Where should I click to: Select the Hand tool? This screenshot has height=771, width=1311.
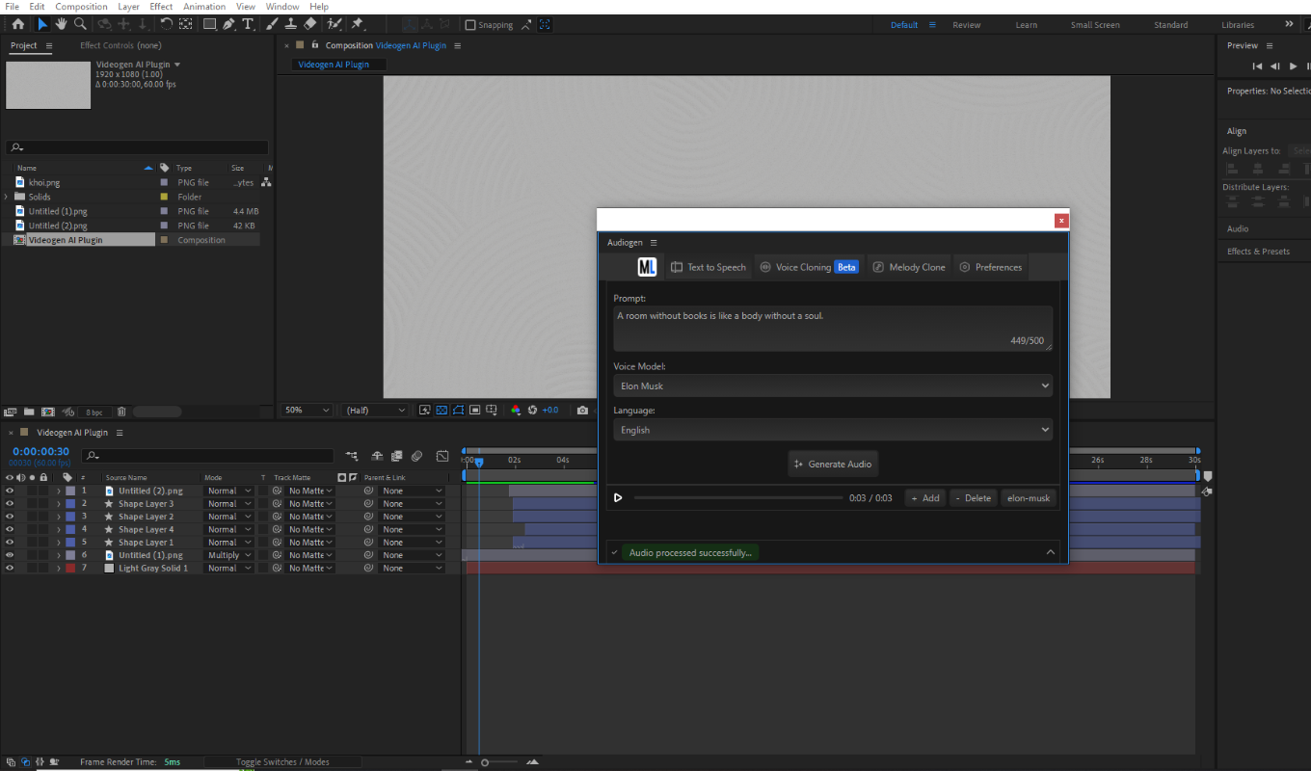[x=62, y=24]
